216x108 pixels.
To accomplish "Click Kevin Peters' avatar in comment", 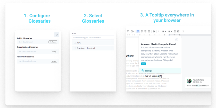I will point(189,81).
